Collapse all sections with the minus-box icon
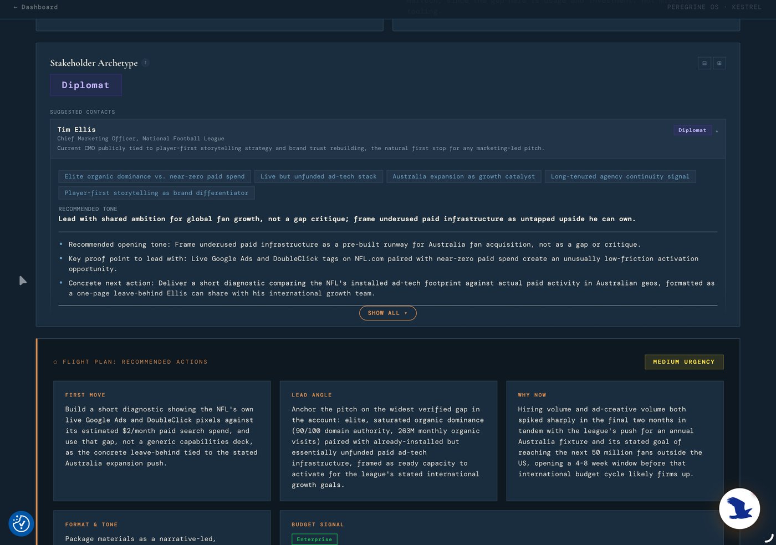This screenshot has width=776, height=545. (704, 63)
